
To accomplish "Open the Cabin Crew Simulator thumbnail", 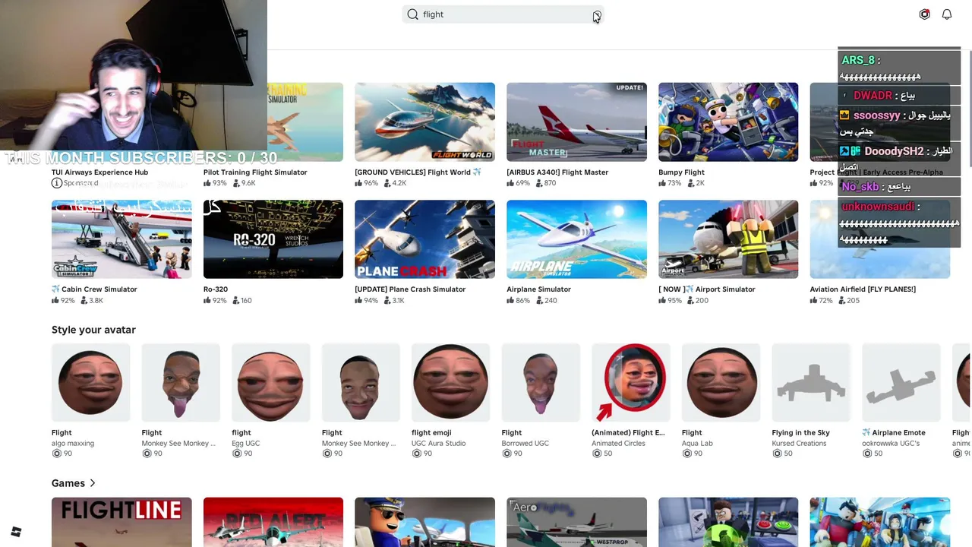I will (x=121, y=239).
